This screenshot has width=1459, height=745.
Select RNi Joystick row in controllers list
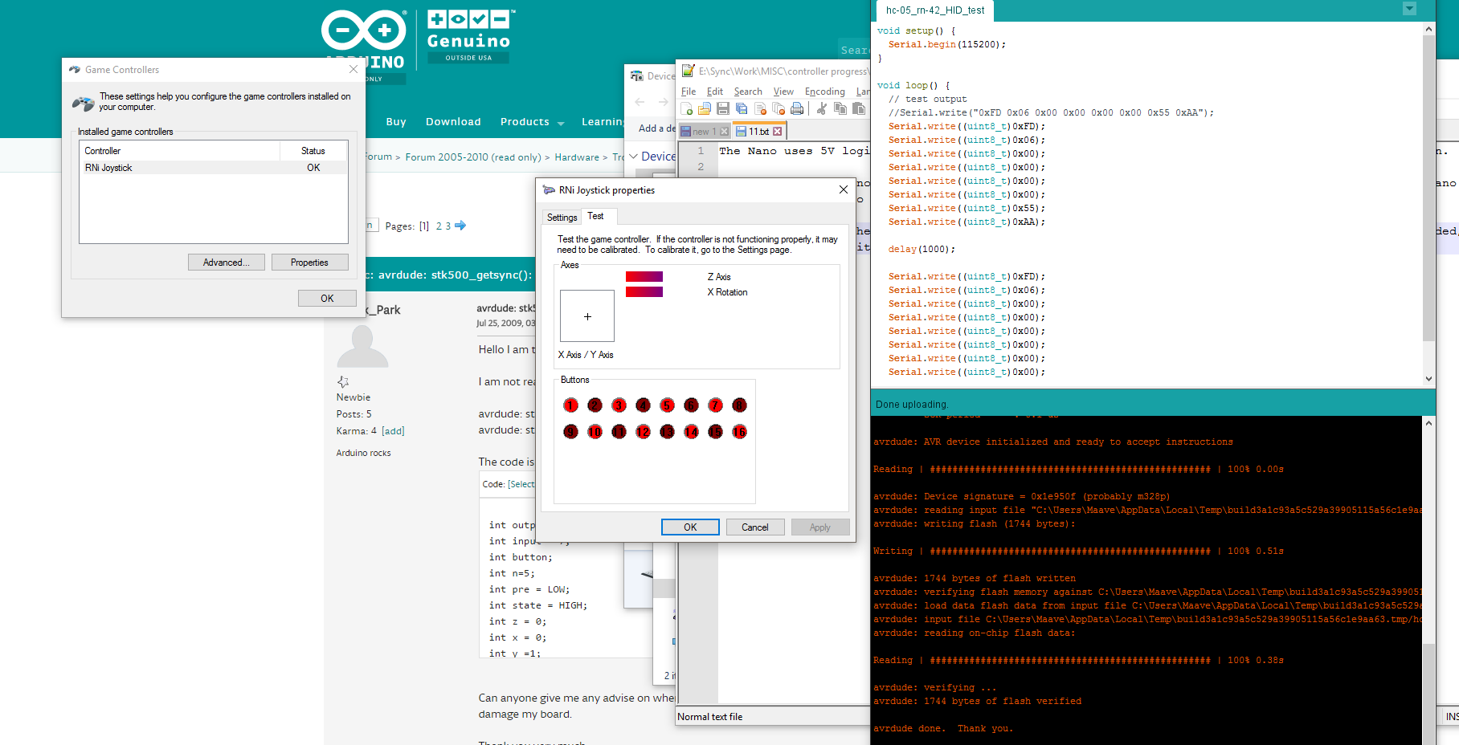click(x=214, y=168)
